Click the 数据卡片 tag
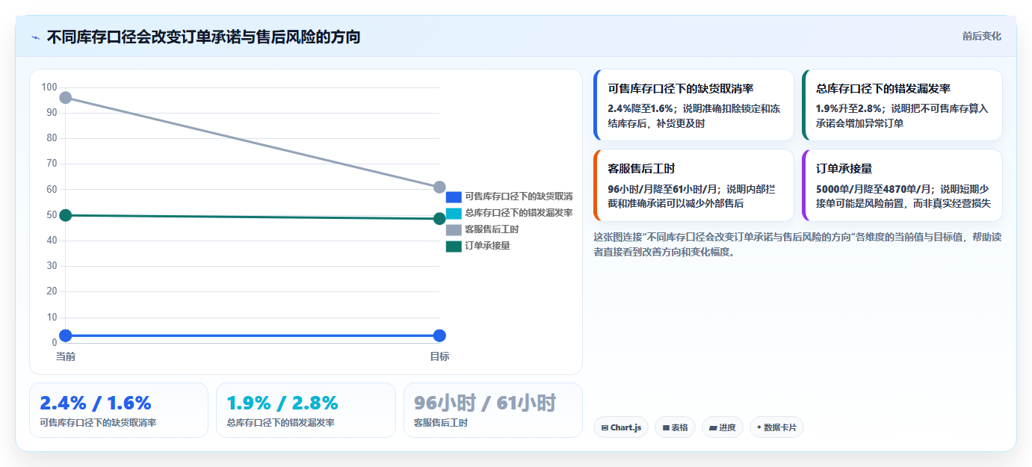 (x=776, y=427)
